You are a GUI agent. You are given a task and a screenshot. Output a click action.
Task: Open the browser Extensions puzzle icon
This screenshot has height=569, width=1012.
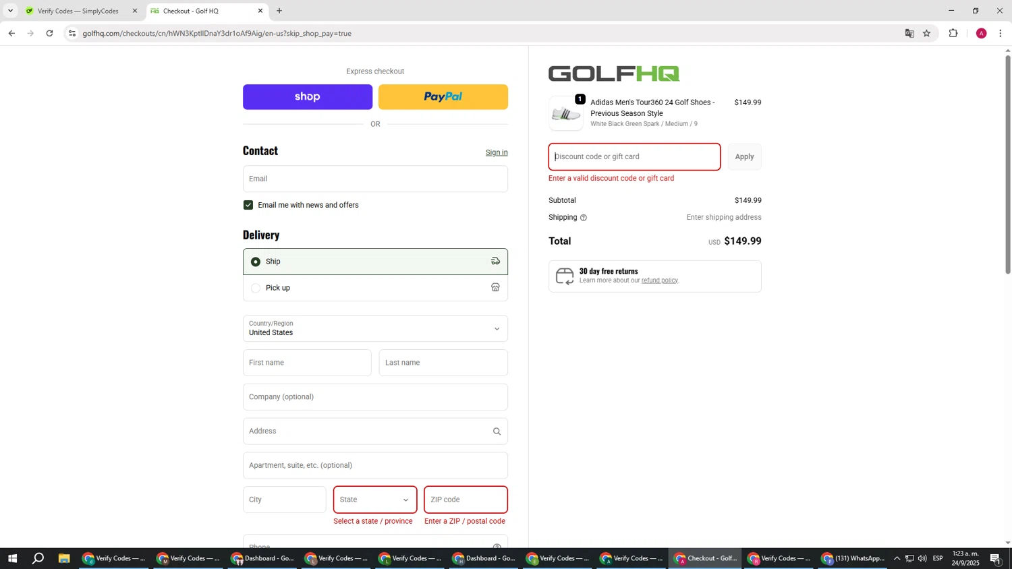pos(953,33)
